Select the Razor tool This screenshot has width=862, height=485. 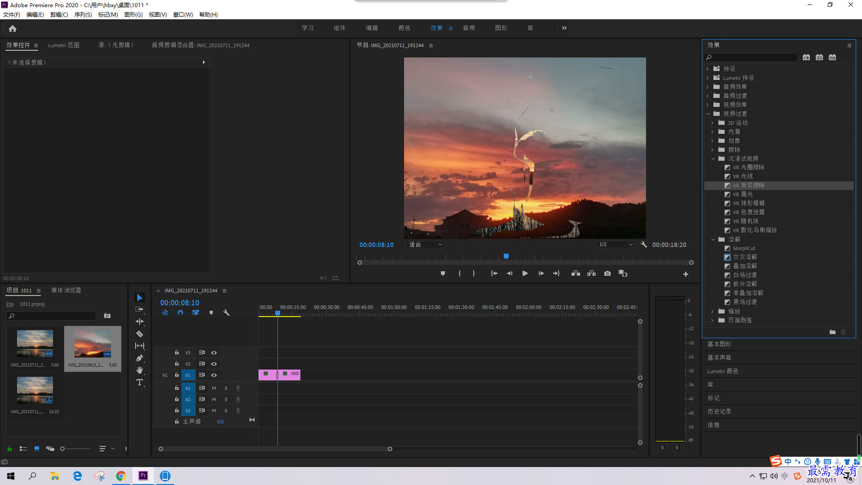tap(140, 334)
